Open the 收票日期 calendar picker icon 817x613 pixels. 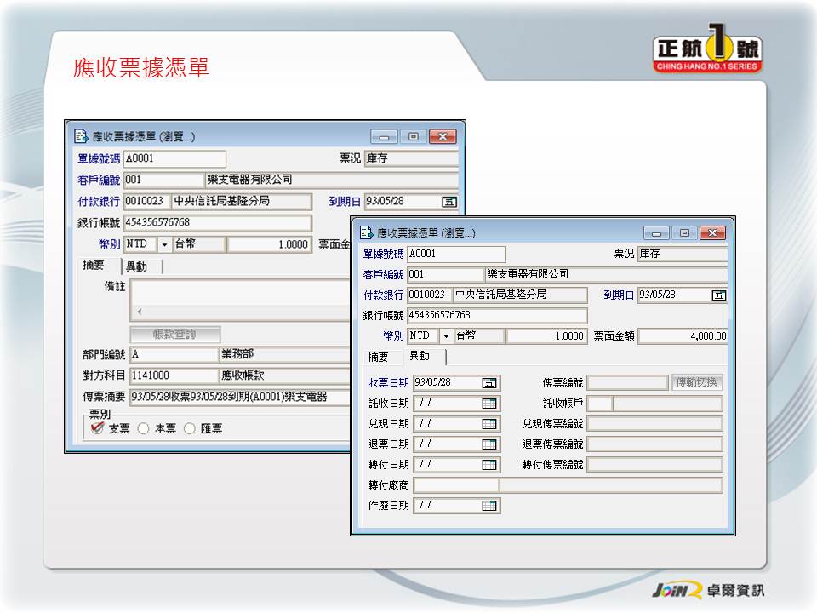[x=489, y=383]
